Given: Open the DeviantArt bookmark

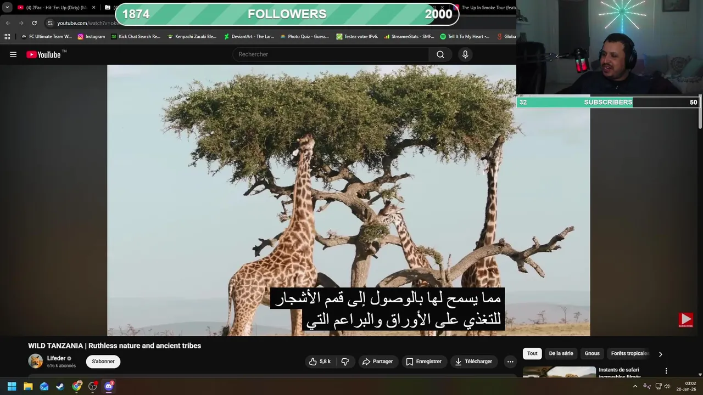Looking at the screenshot, I should 248,37.
